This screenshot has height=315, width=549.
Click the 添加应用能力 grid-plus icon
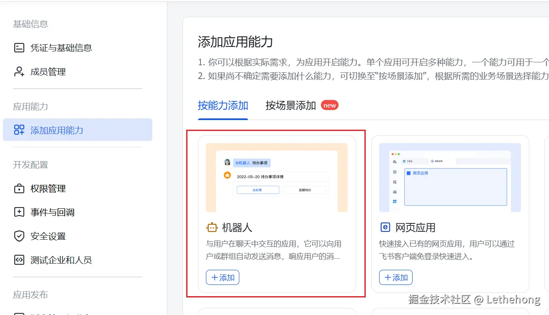[19, 130]
